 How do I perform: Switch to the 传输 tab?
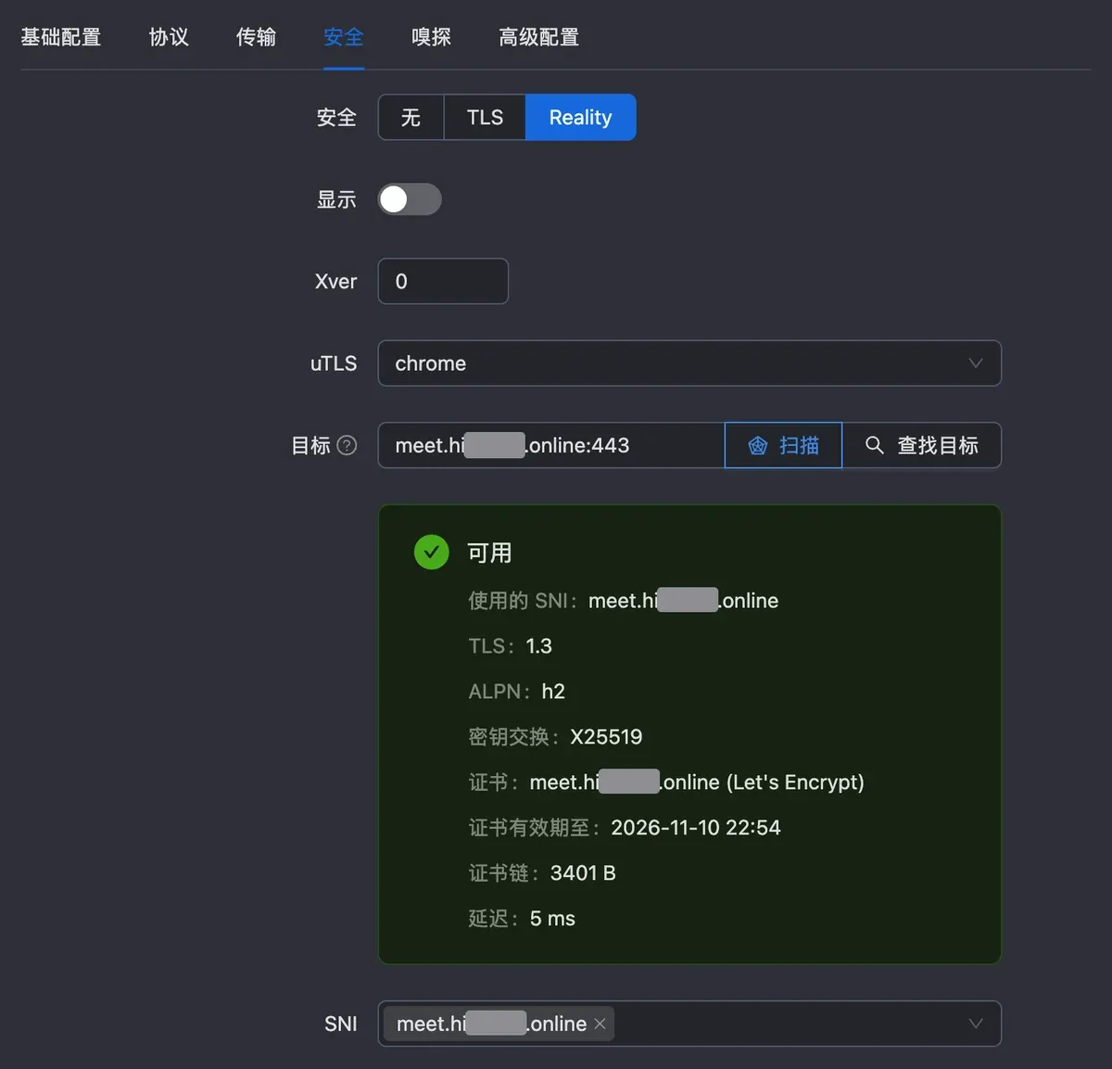click(256, 37)
